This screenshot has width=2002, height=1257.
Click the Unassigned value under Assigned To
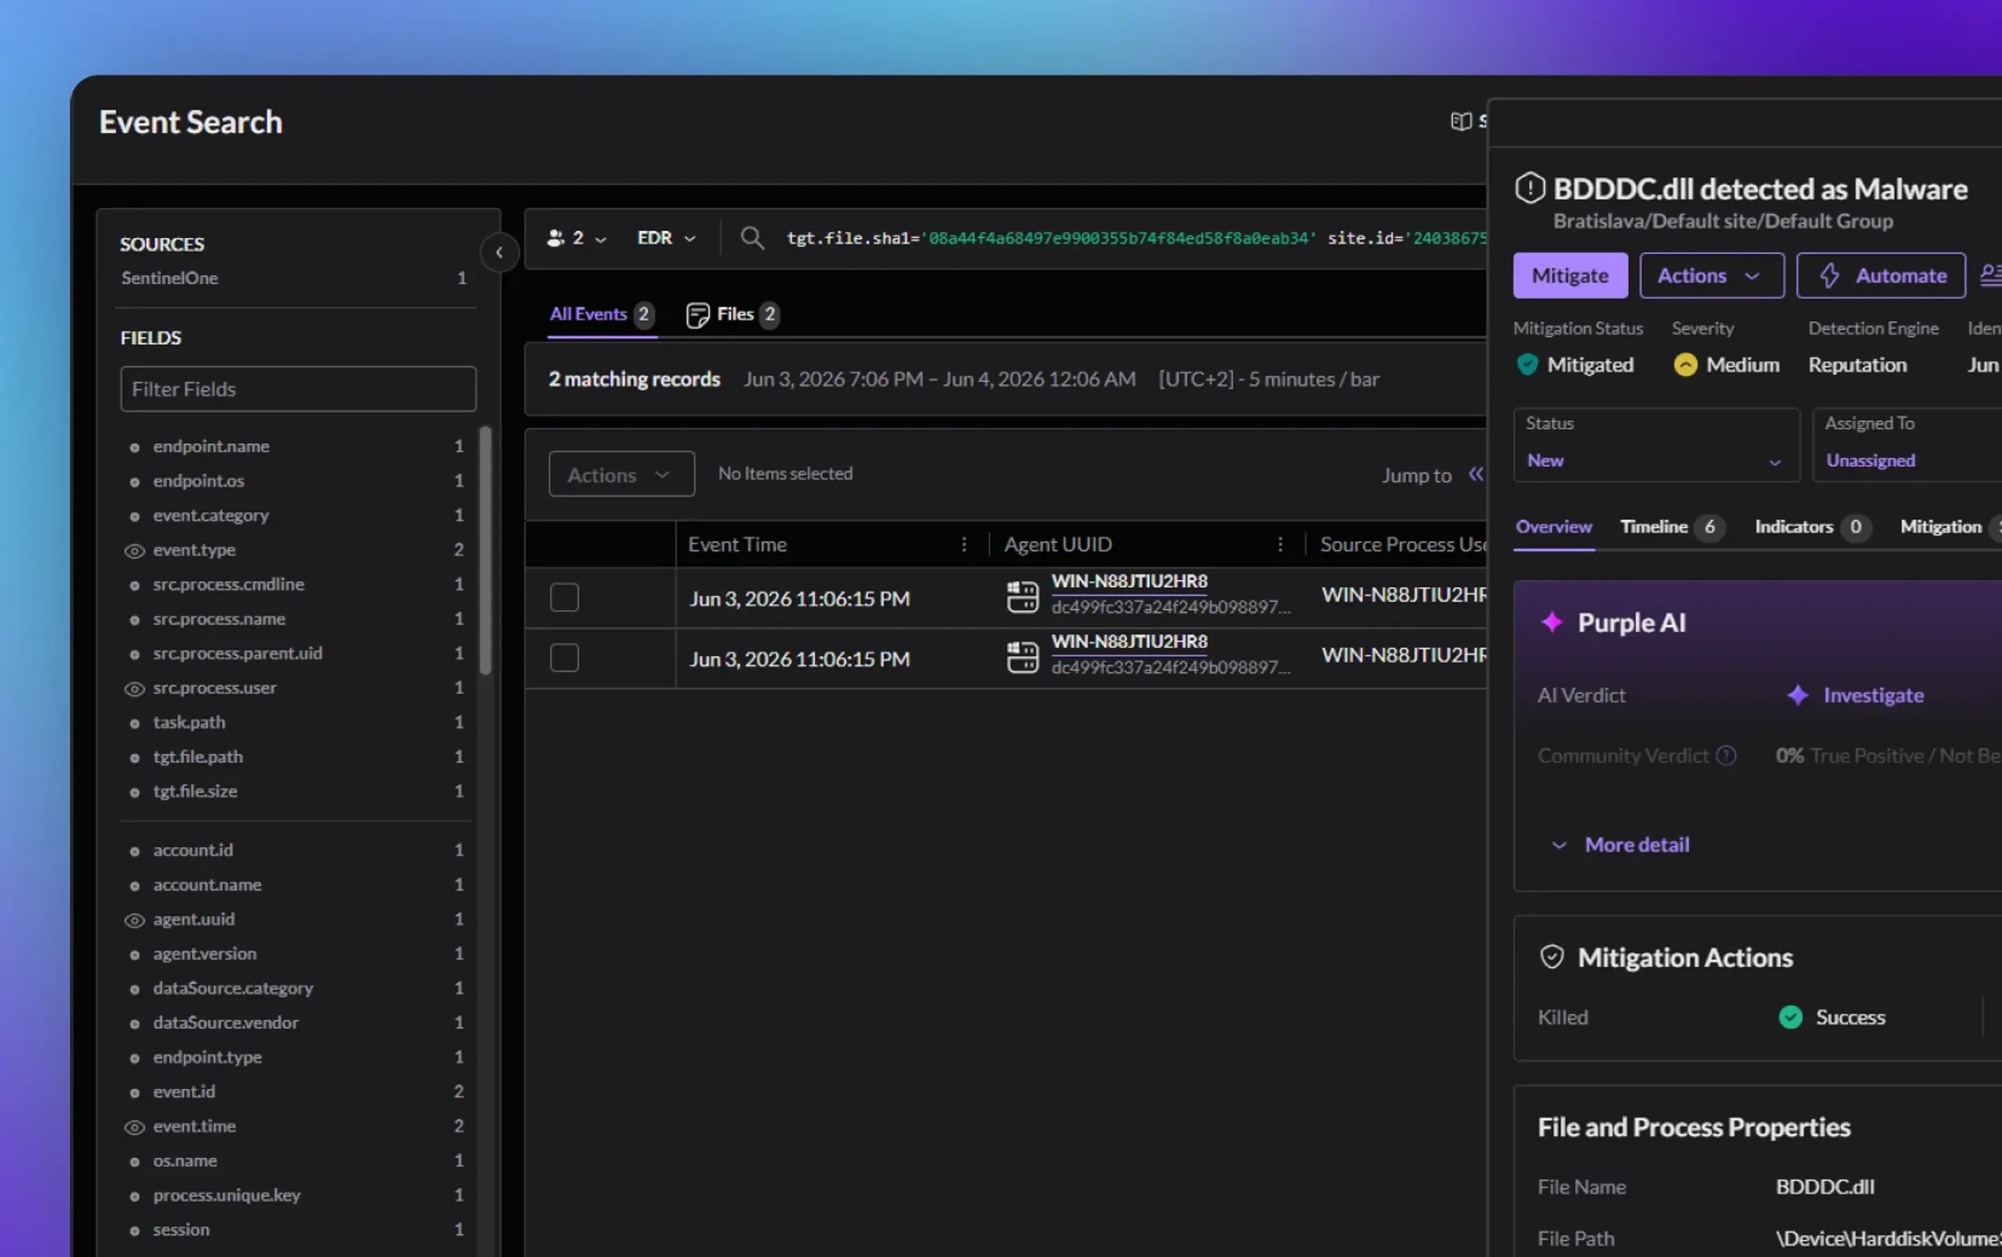click(1870, 461)
